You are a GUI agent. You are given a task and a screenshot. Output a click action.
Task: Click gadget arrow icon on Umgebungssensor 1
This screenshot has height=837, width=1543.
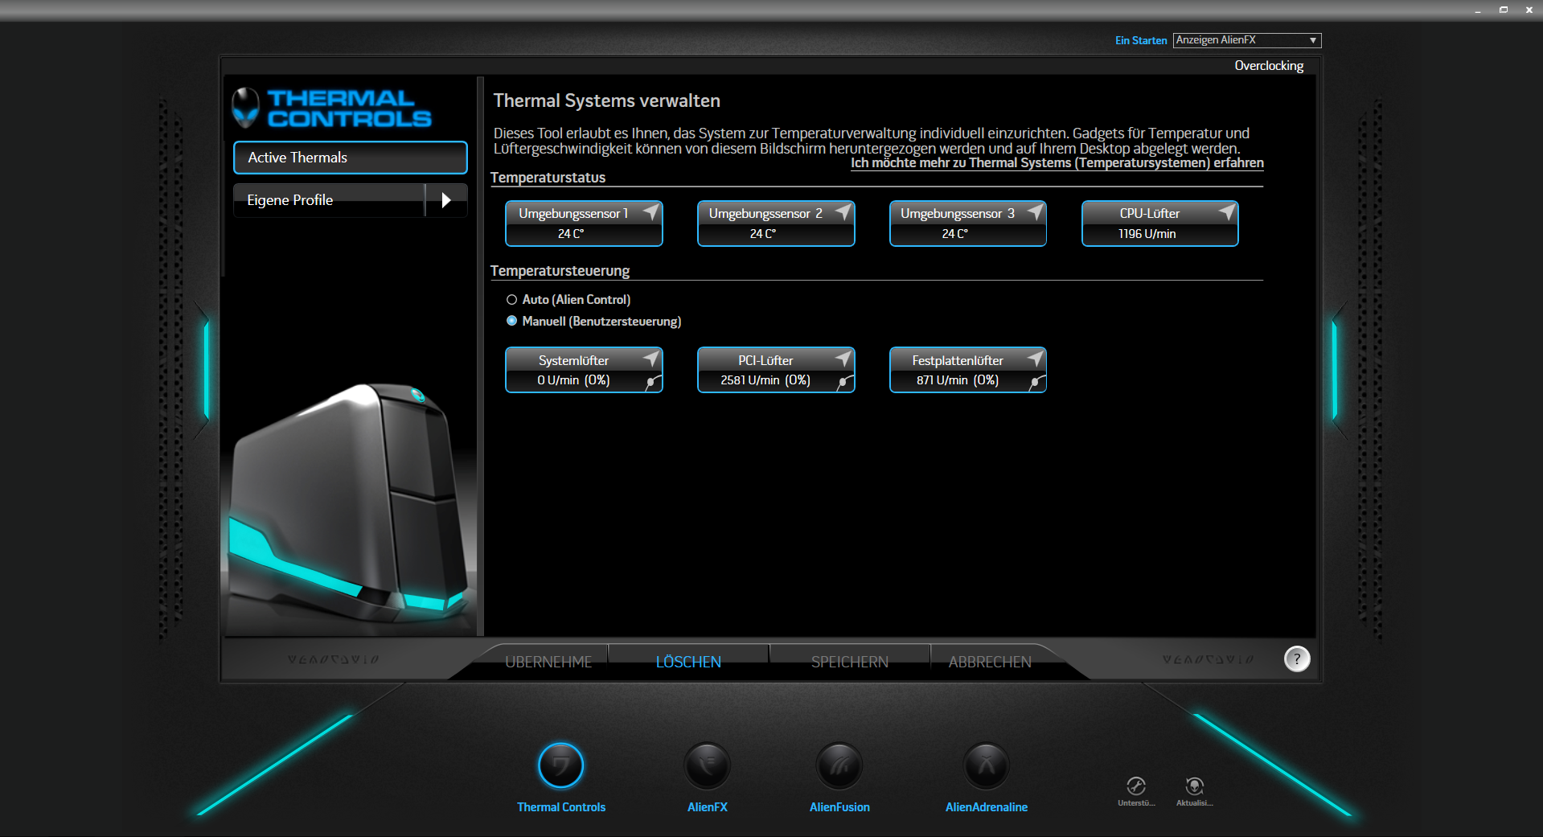tap(650, 211)
